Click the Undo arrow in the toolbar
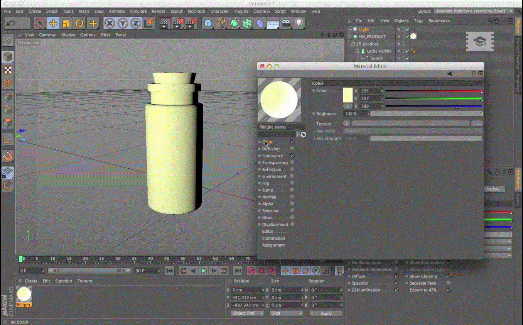 [11, 24]
